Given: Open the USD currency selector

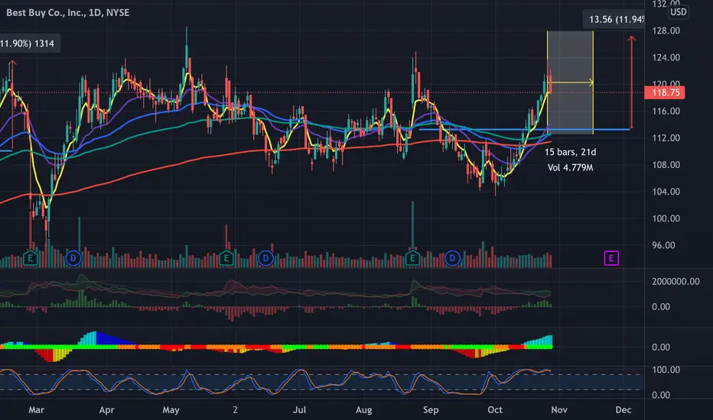Looking at the screenshot, I should tap(678, 11).
